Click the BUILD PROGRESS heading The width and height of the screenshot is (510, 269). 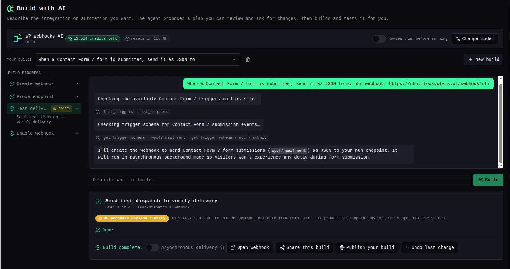[x=24, y=73]
